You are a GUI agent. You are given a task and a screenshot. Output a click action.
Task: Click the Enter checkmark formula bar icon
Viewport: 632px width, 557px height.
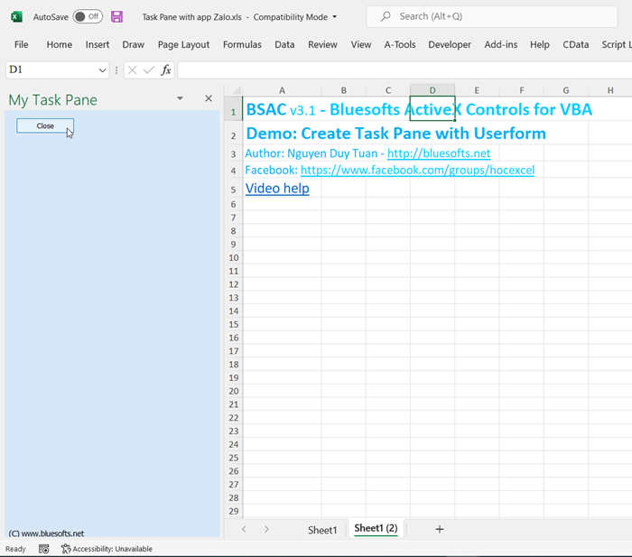149,70
